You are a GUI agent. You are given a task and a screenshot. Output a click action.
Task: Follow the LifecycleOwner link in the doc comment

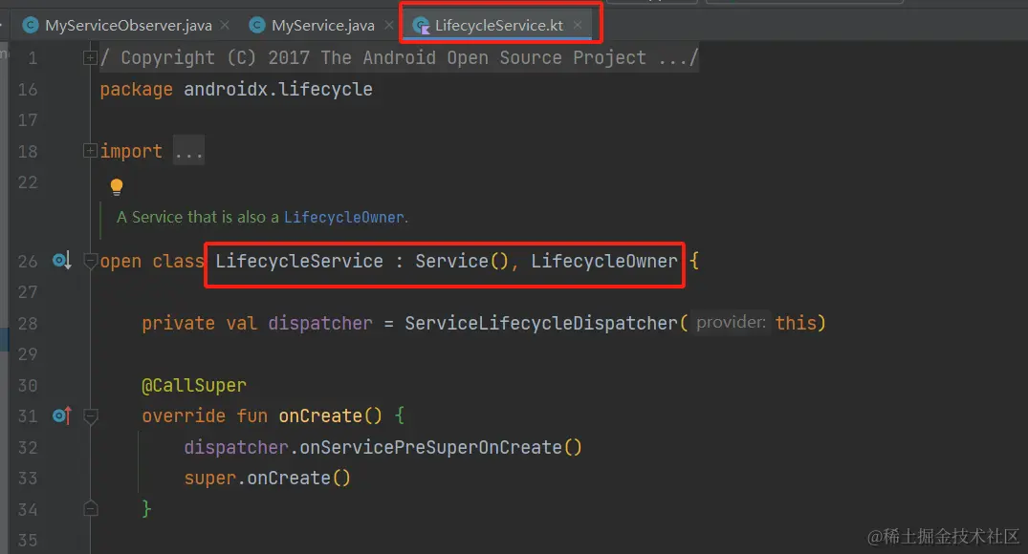pyautogui.click(x=343, y=218)
